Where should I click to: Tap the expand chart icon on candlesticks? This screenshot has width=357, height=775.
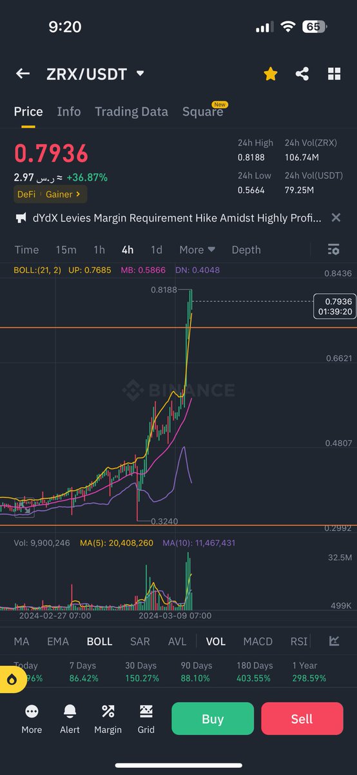point(24,509)
